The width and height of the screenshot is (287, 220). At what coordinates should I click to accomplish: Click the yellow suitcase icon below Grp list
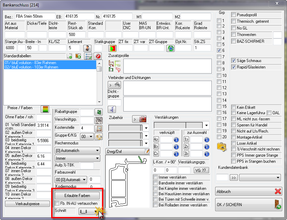pos(222,147)
